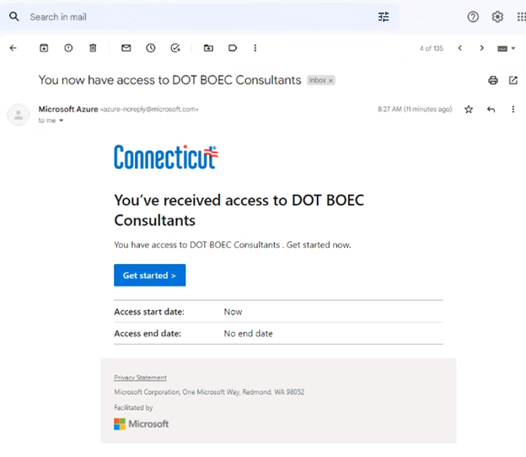Go back to inbox list
Viewport: 526px width, 457px height.
click(13, 48)
